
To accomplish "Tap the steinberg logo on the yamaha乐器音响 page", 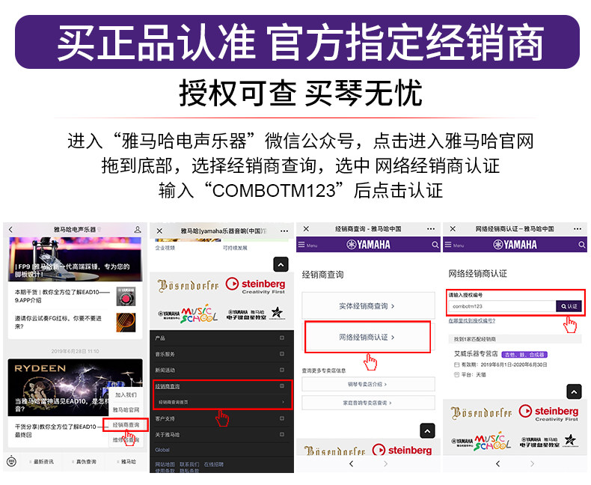I will (x=256, y=285).
